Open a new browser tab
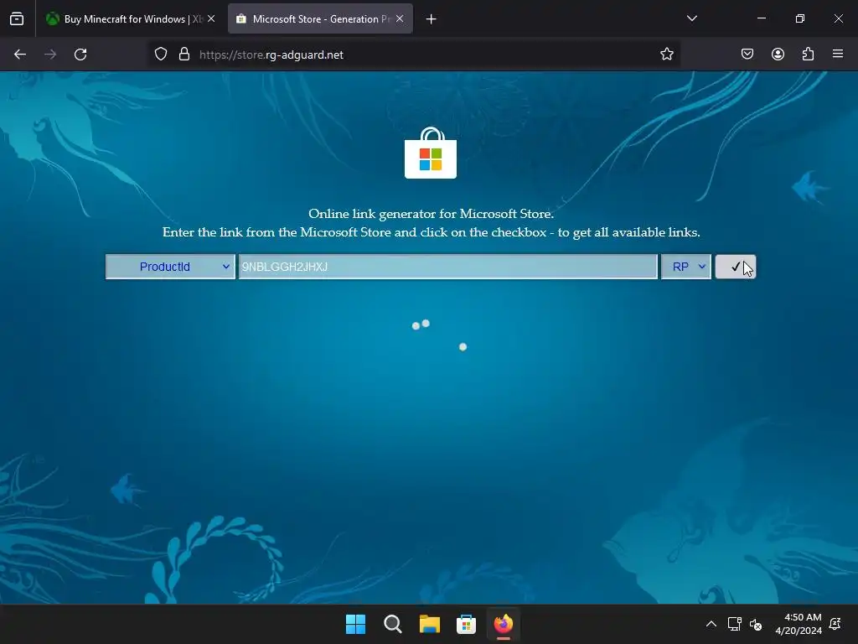 tap(432, 19)
